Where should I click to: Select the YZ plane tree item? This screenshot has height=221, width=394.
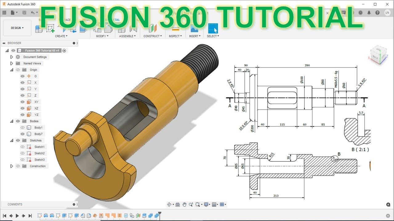[36, 114]
